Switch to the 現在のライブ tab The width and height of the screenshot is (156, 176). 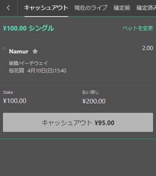pos(91,8)
